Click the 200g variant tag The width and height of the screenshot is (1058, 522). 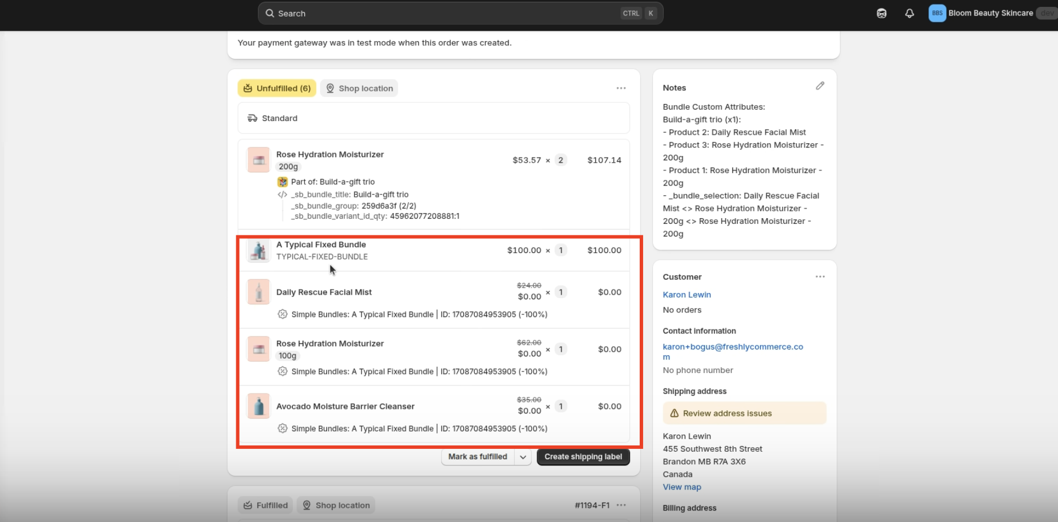pyautogui.click(x=288, y=167)
